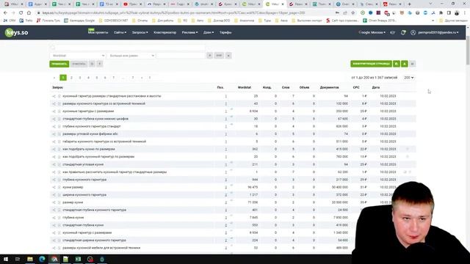Click copy icon in row 'глубина кухонного гарнитура'
470x264 pixels.
tap(59, 180)
